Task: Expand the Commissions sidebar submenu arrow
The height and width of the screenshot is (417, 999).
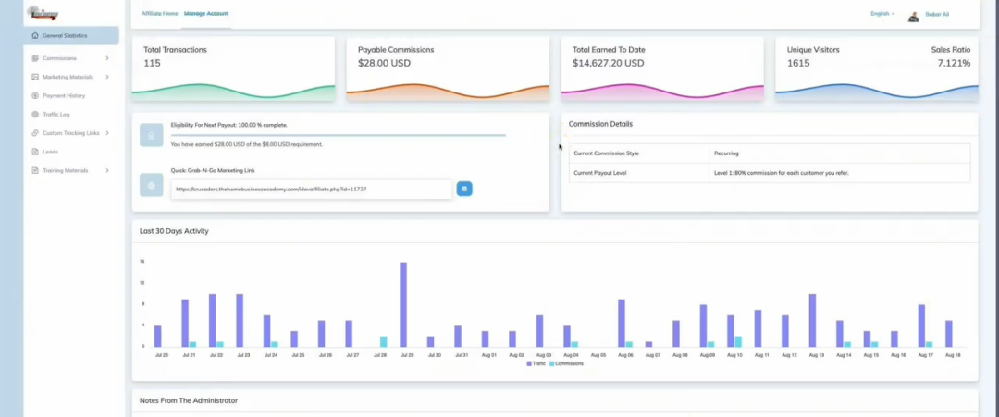Action: pyautogui.click(x=107, y=58)
